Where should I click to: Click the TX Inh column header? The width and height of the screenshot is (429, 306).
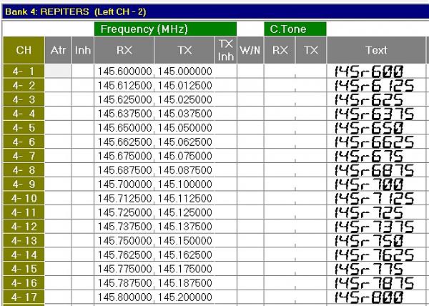pos(226,50)
